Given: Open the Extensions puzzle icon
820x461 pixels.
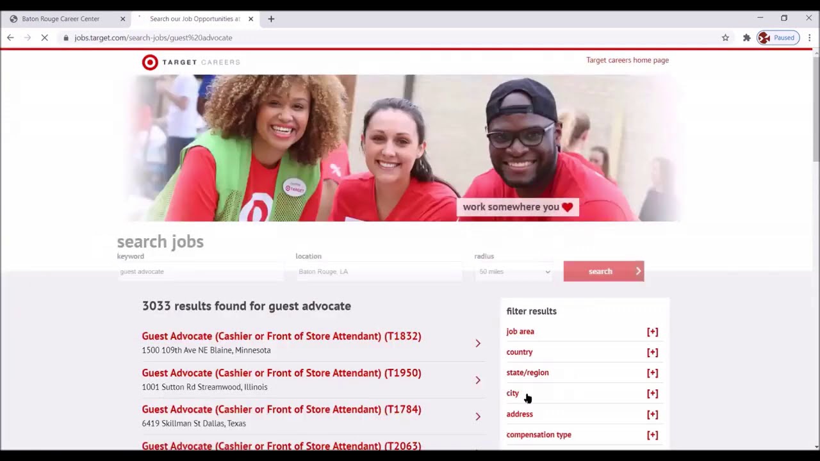Looking at the screenshot, I should pyautogui.click(x=746, y=38).
